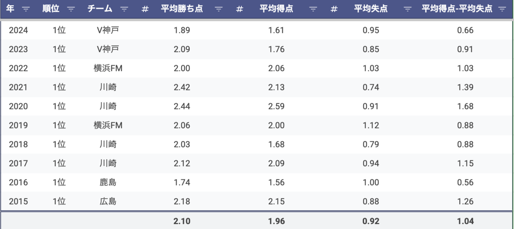
Task: Sort by the 平均得点 column header
Action: [276, 9]
